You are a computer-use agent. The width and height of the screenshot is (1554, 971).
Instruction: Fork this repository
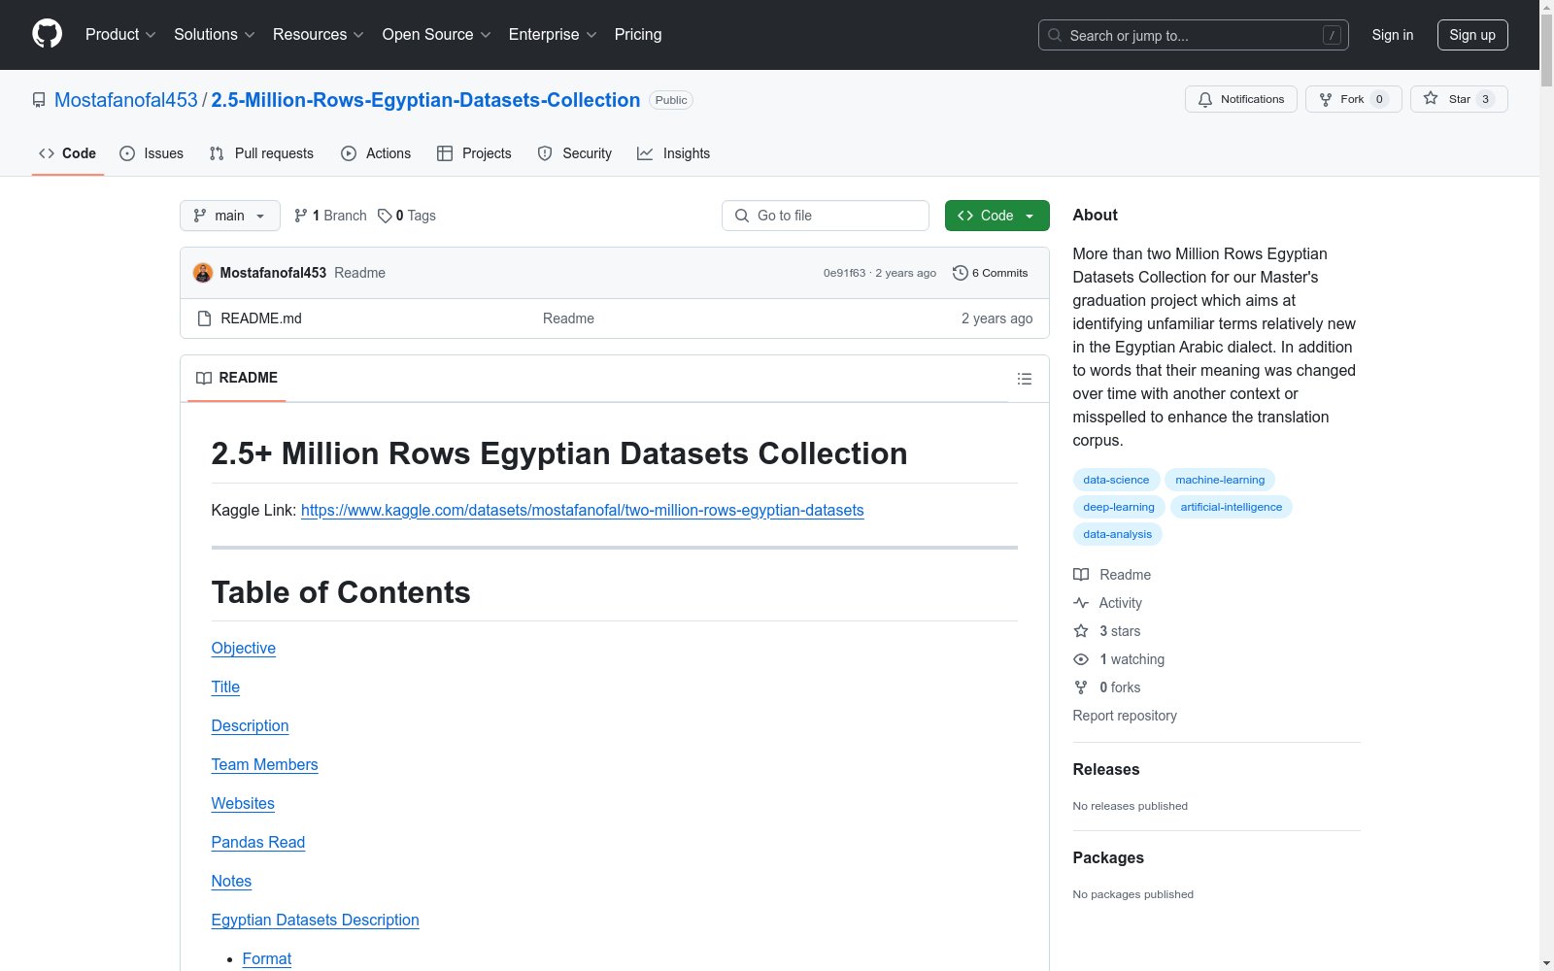[x=1354, y=99]
